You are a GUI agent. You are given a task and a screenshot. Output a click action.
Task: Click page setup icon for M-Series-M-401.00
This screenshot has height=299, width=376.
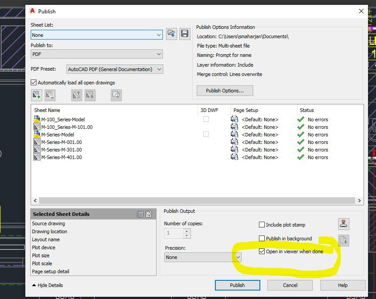[234, 157]
